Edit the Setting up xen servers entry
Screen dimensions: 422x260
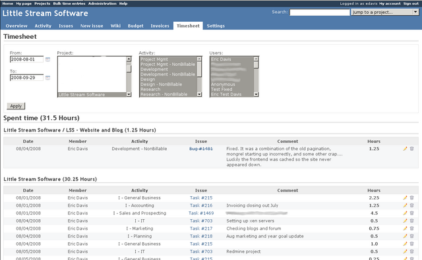(x=405, y=221)
